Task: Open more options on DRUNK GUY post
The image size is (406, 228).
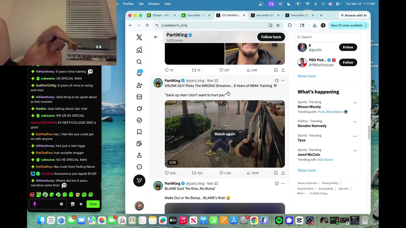Action: coord(283,80)
